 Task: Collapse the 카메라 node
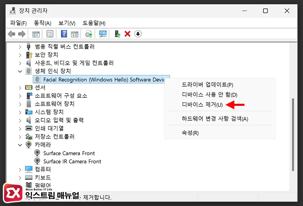click(20, 145)
